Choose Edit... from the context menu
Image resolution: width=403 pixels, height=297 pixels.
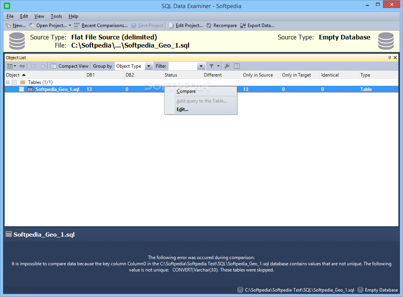point(201,109)
